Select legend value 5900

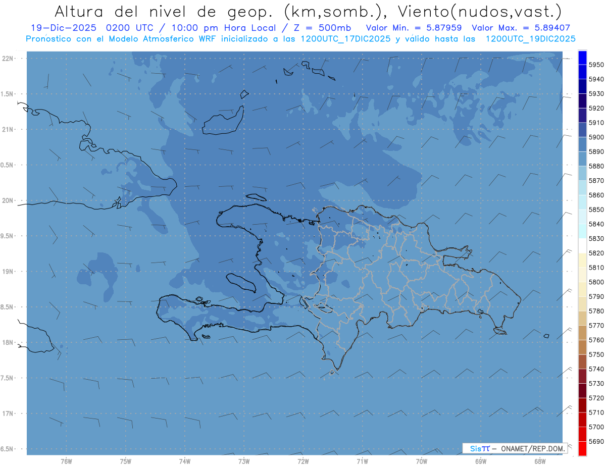(596, 137)
